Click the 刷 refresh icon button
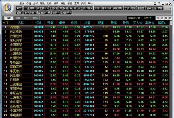Screen dimensions: 174x118 pyautogui.click(x=170, y=18)
